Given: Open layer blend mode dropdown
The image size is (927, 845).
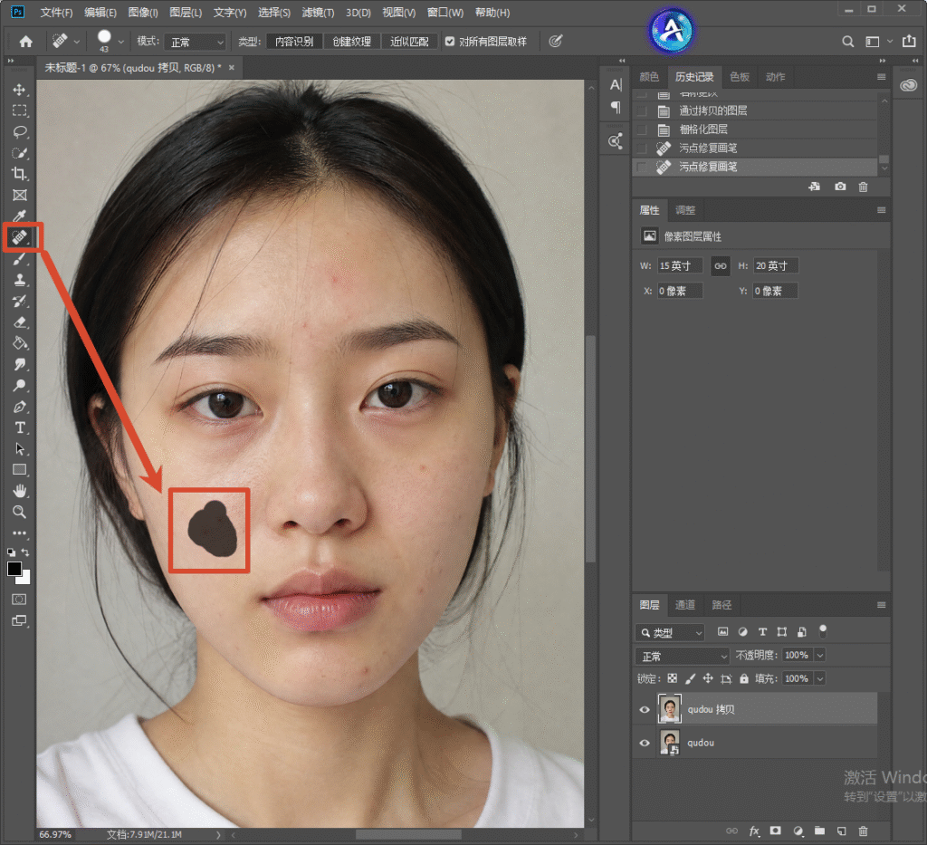Looking at the screenshot, I should click(x=683, y=656).
